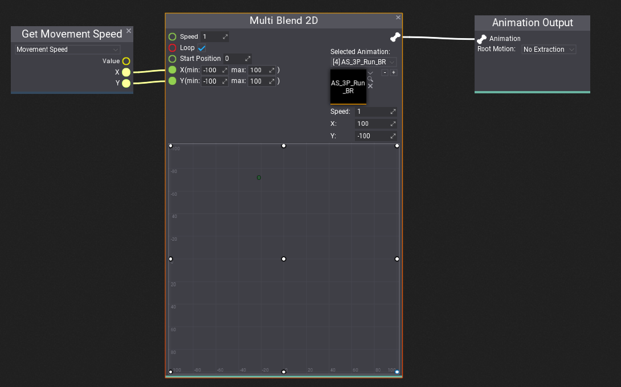Screen dimensions: 621x387
Task: Click the magnifier icon beside the animation thumbnail
Action: [370, 79]
